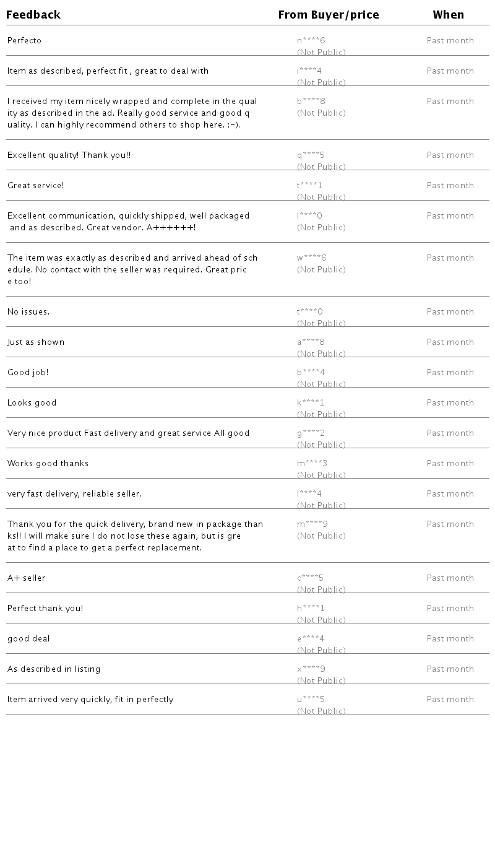495x847 pixels.
Task: Click the 'A+ seller' feedback comment
Action: (26, 578)
